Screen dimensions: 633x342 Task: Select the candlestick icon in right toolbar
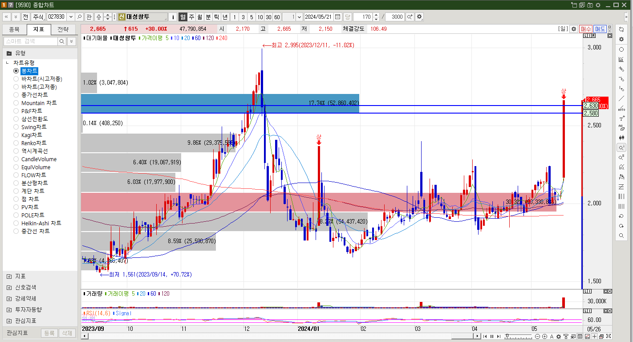coord(621,138)
